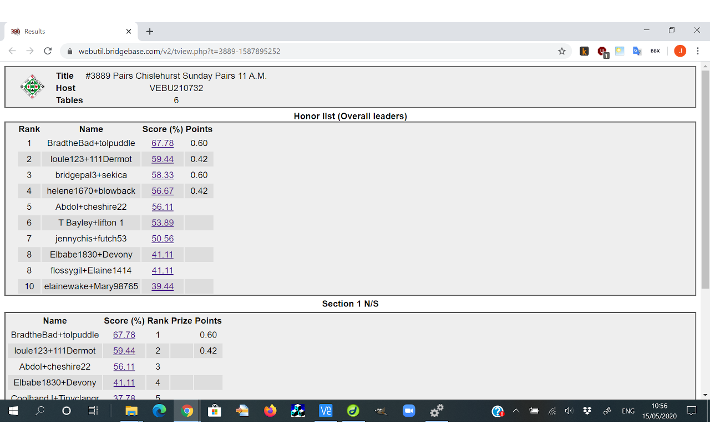Screen dimensions: 710x444
Task: Click the Google Translate extension icon
Action: point(637,51)
